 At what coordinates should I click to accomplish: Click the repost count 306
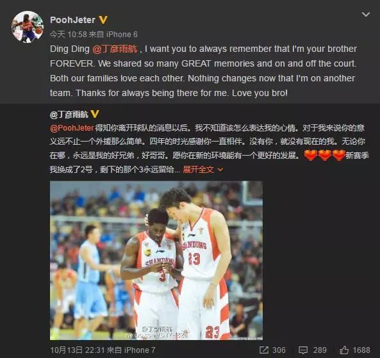[x=279, y=350]
